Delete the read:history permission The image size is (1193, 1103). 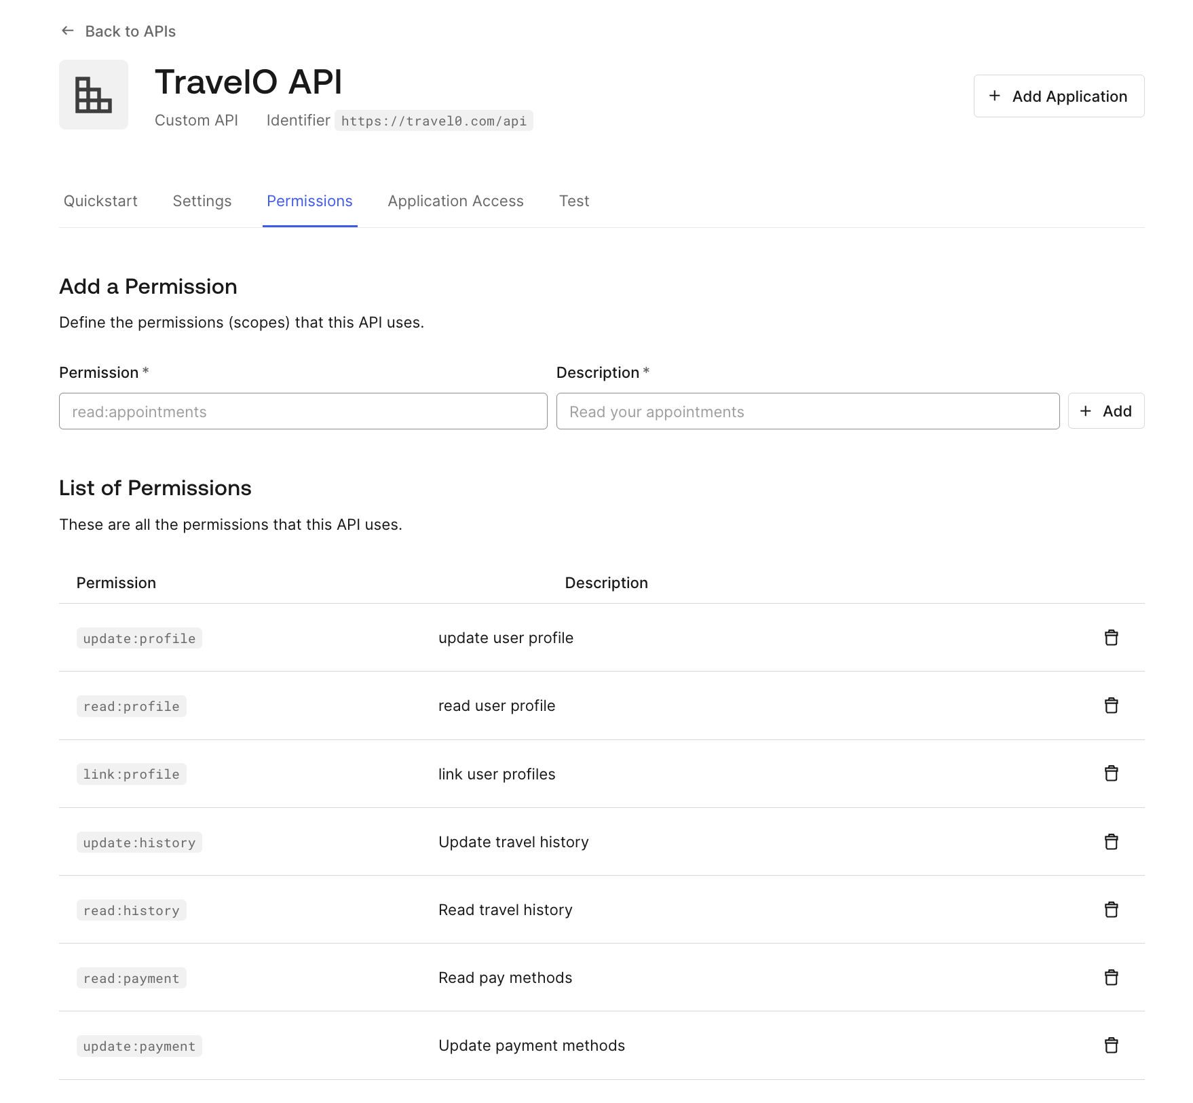pos(1111,910)
